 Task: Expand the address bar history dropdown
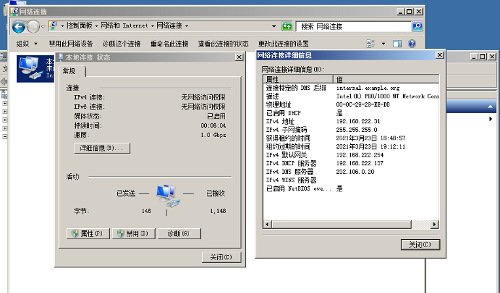(274, 26)
